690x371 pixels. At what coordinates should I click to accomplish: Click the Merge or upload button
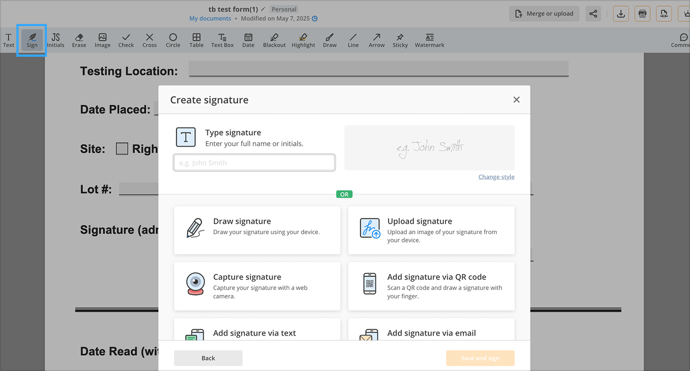pyautogui.click(x=544, y=14)
